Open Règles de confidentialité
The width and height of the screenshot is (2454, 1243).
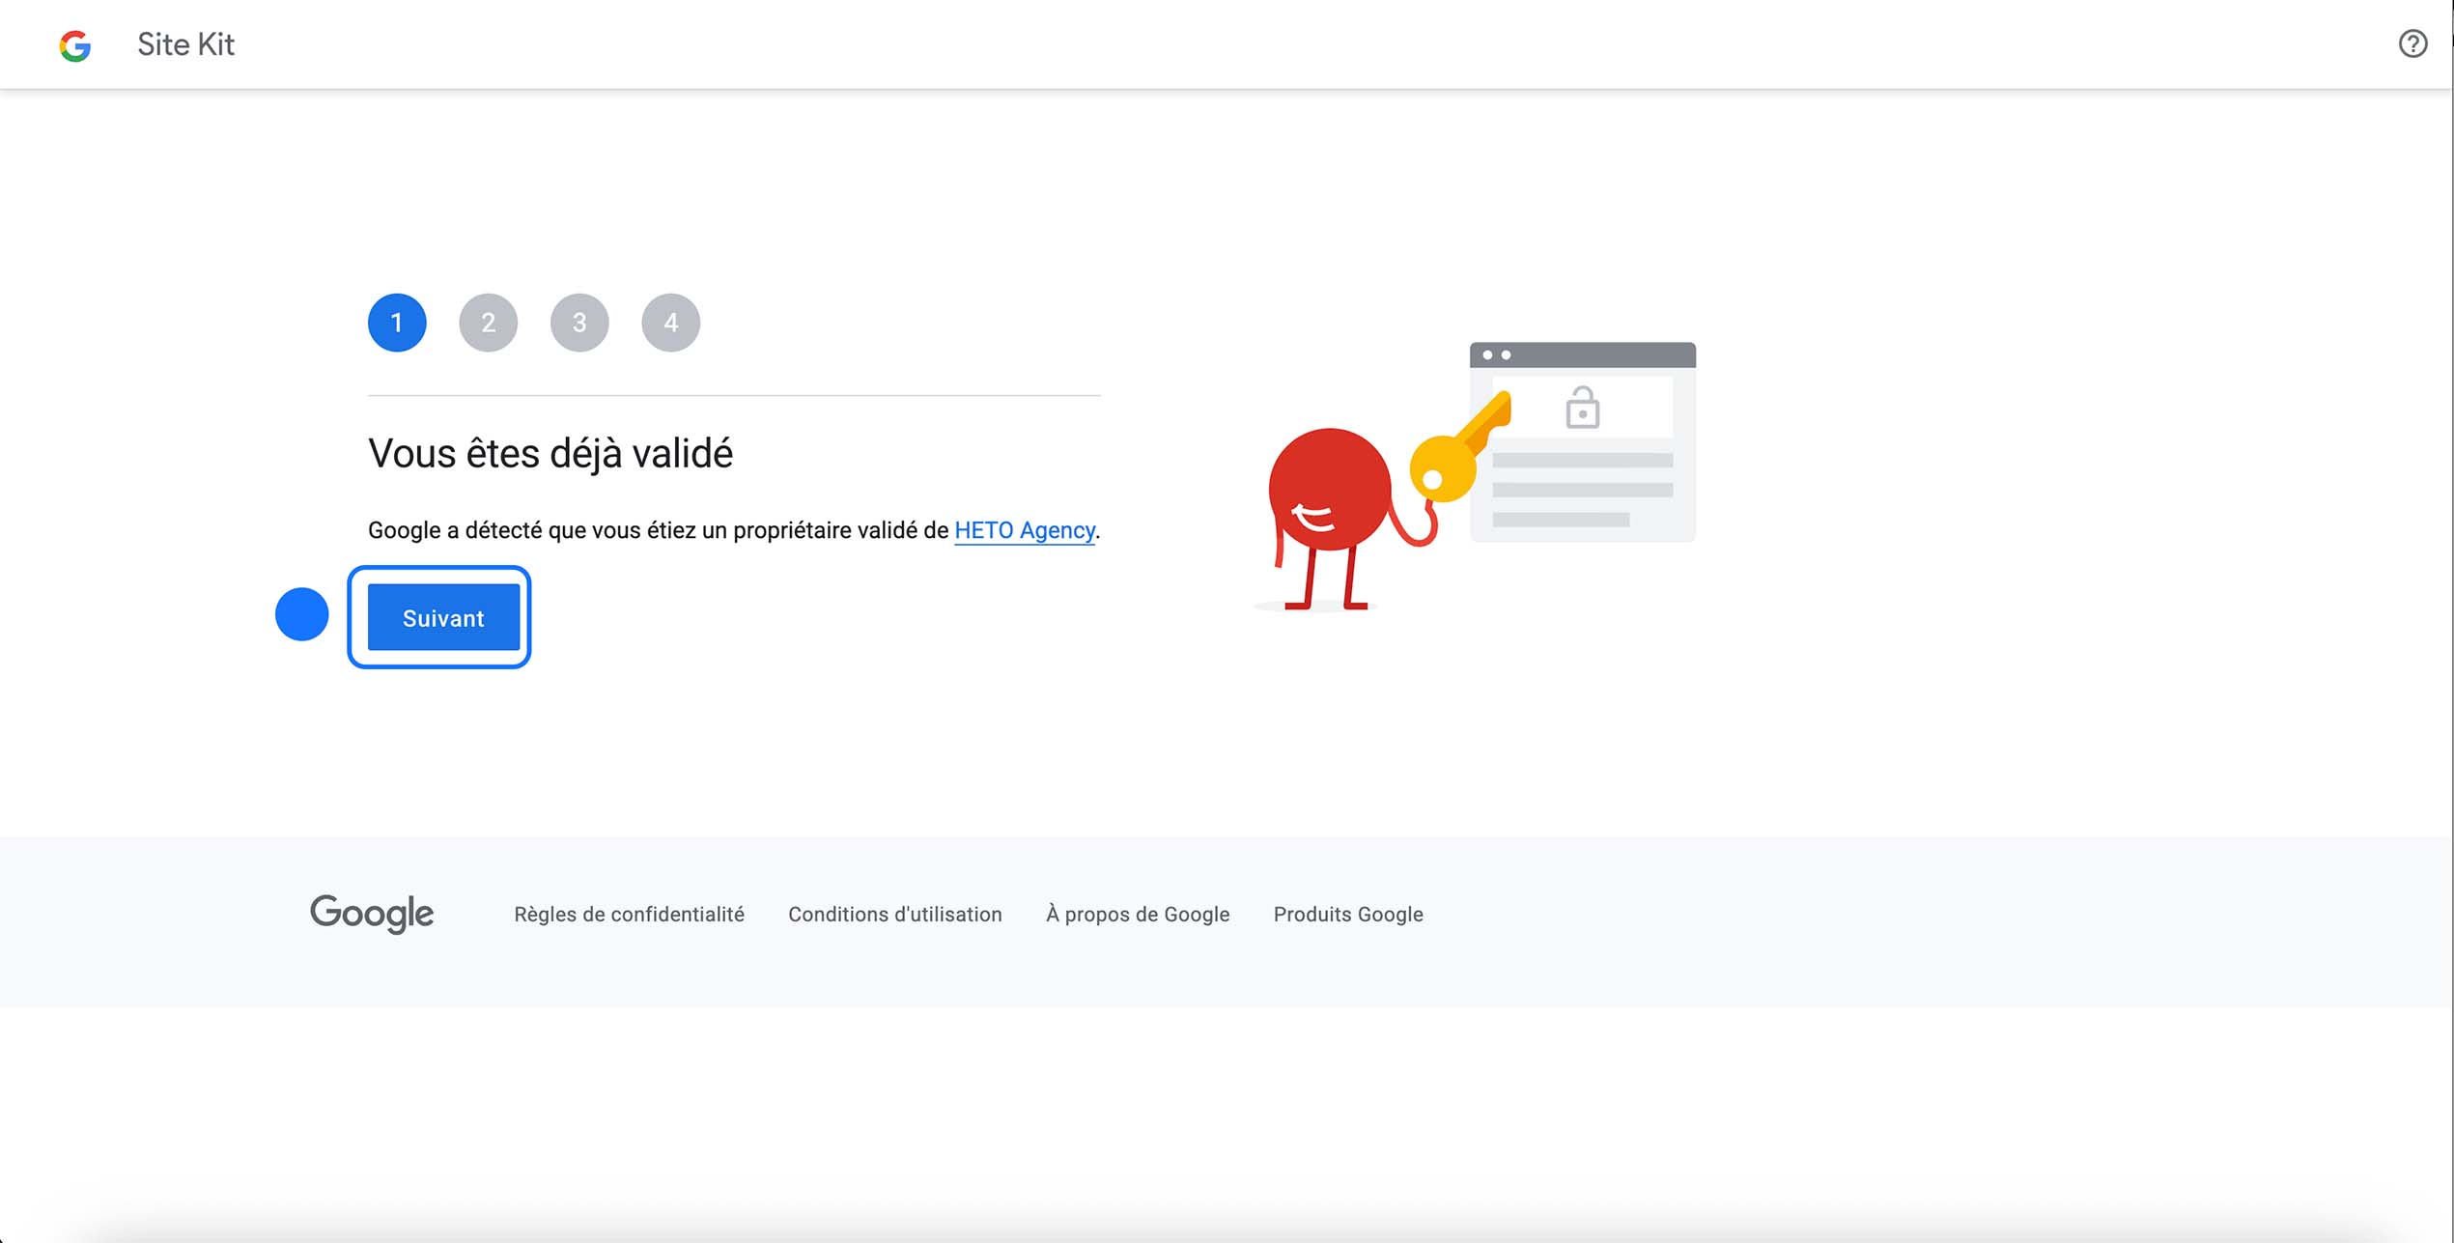pos(630,914)
